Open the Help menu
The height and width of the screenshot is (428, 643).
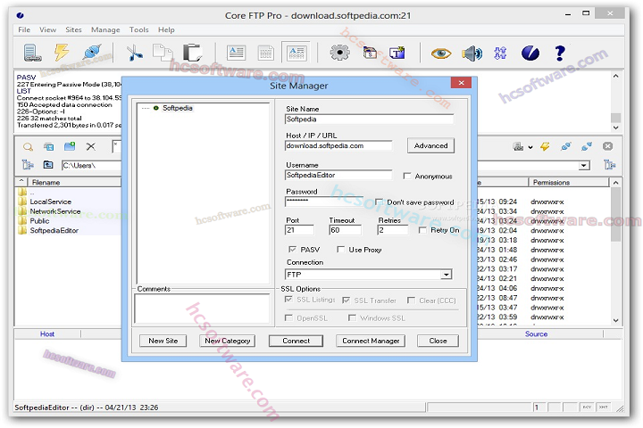click(x=166, y=30)
